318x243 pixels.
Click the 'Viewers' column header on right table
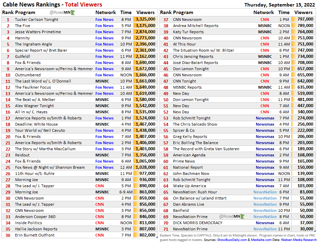click(303, 12)
